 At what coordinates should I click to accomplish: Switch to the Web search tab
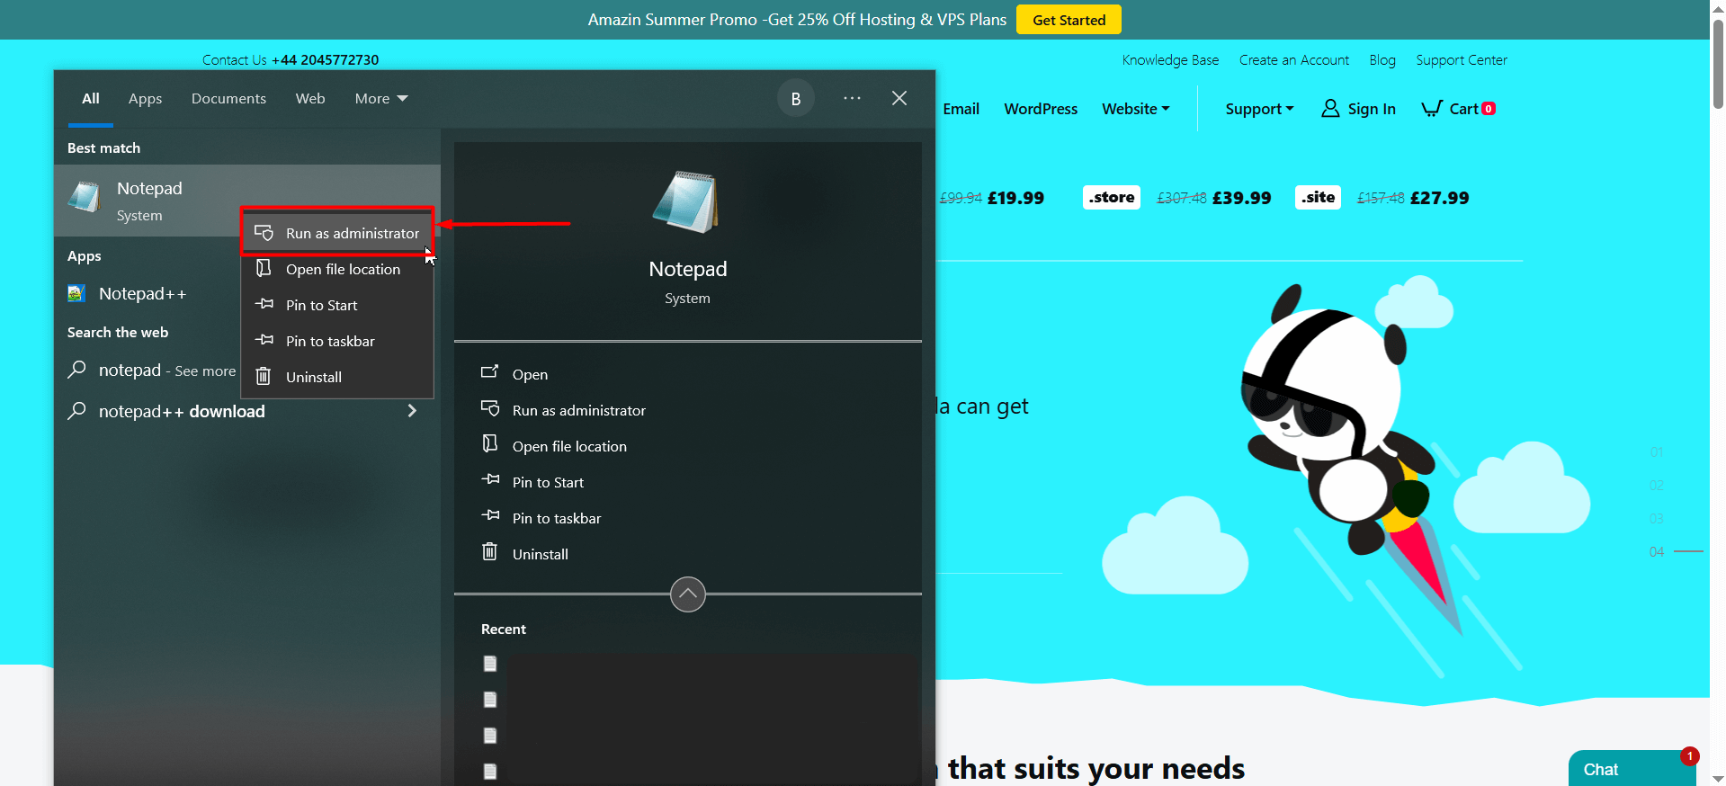[310, 99]
